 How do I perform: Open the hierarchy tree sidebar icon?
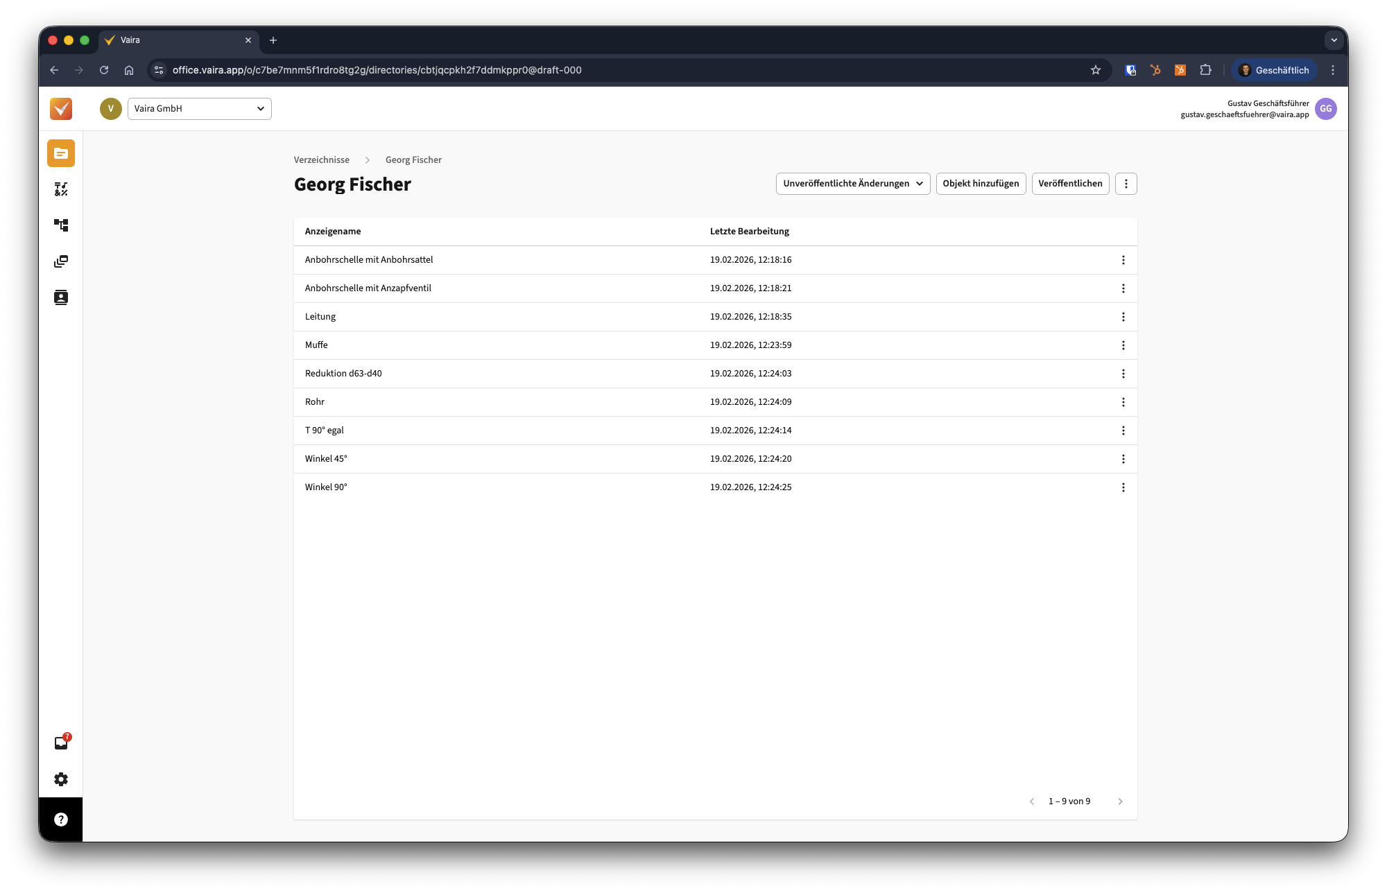tap(61, 225)
